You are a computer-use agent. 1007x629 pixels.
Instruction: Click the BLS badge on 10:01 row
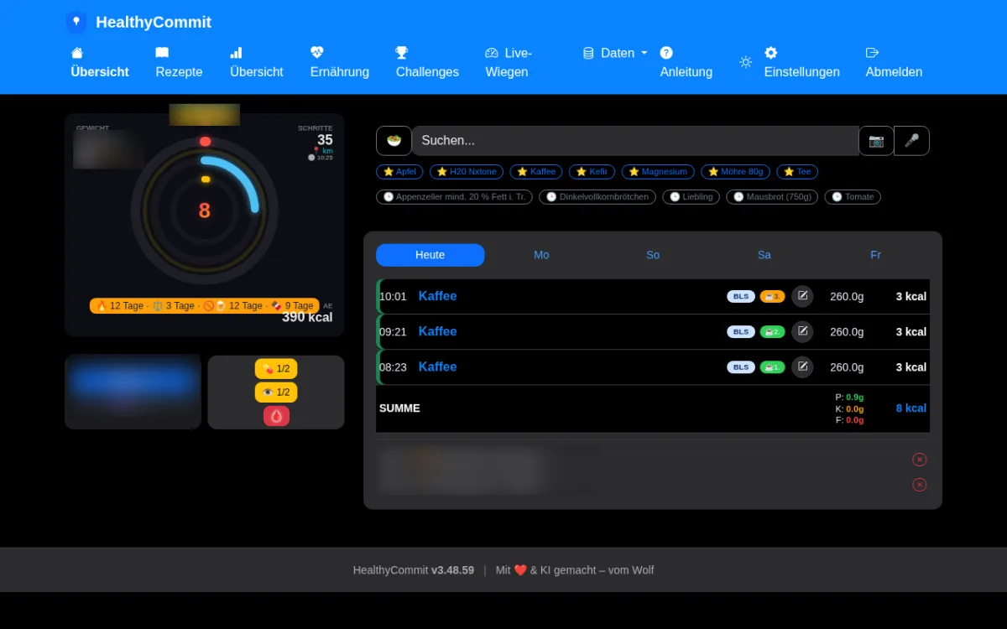click(741, 296)
